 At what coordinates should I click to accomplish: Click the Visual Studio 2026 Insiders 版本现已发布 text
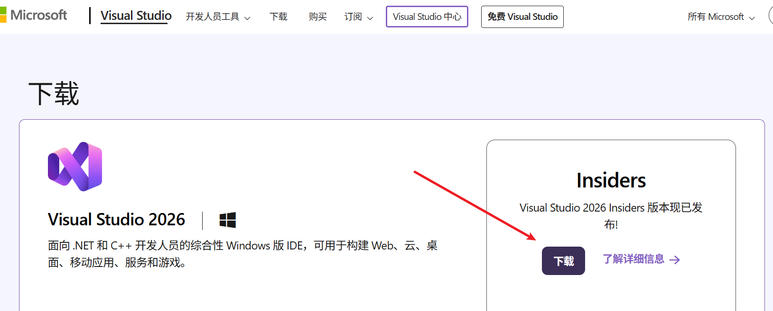coord(611,216)
